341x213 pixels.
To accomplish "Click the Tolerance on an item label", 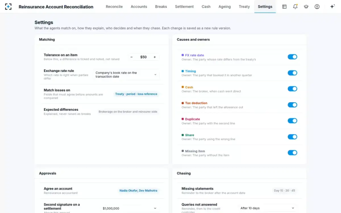I will pyautogui.click(x=61, y=55).
